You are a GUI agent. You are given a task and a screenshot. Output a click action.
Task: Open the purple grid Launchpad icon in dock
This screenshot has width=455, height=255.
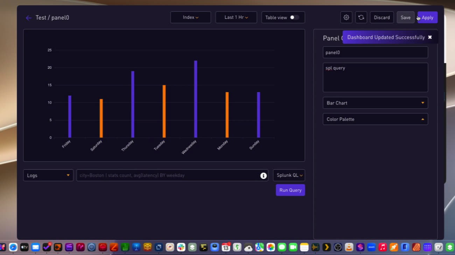[427, 247]
